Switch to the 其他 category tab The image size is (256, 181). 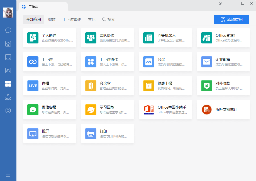coord(91,19)
